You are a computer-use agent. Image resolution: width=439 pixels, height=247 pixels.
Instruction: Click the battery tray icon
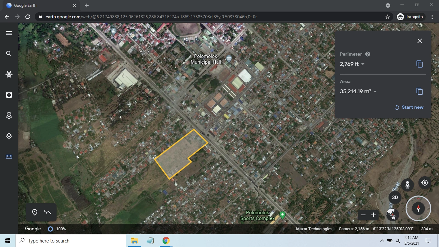point(390,241)
